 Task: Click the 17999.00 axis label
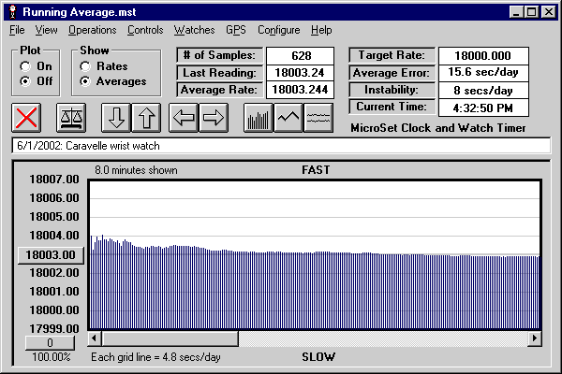pyautogui.click(x=54, y=328)
